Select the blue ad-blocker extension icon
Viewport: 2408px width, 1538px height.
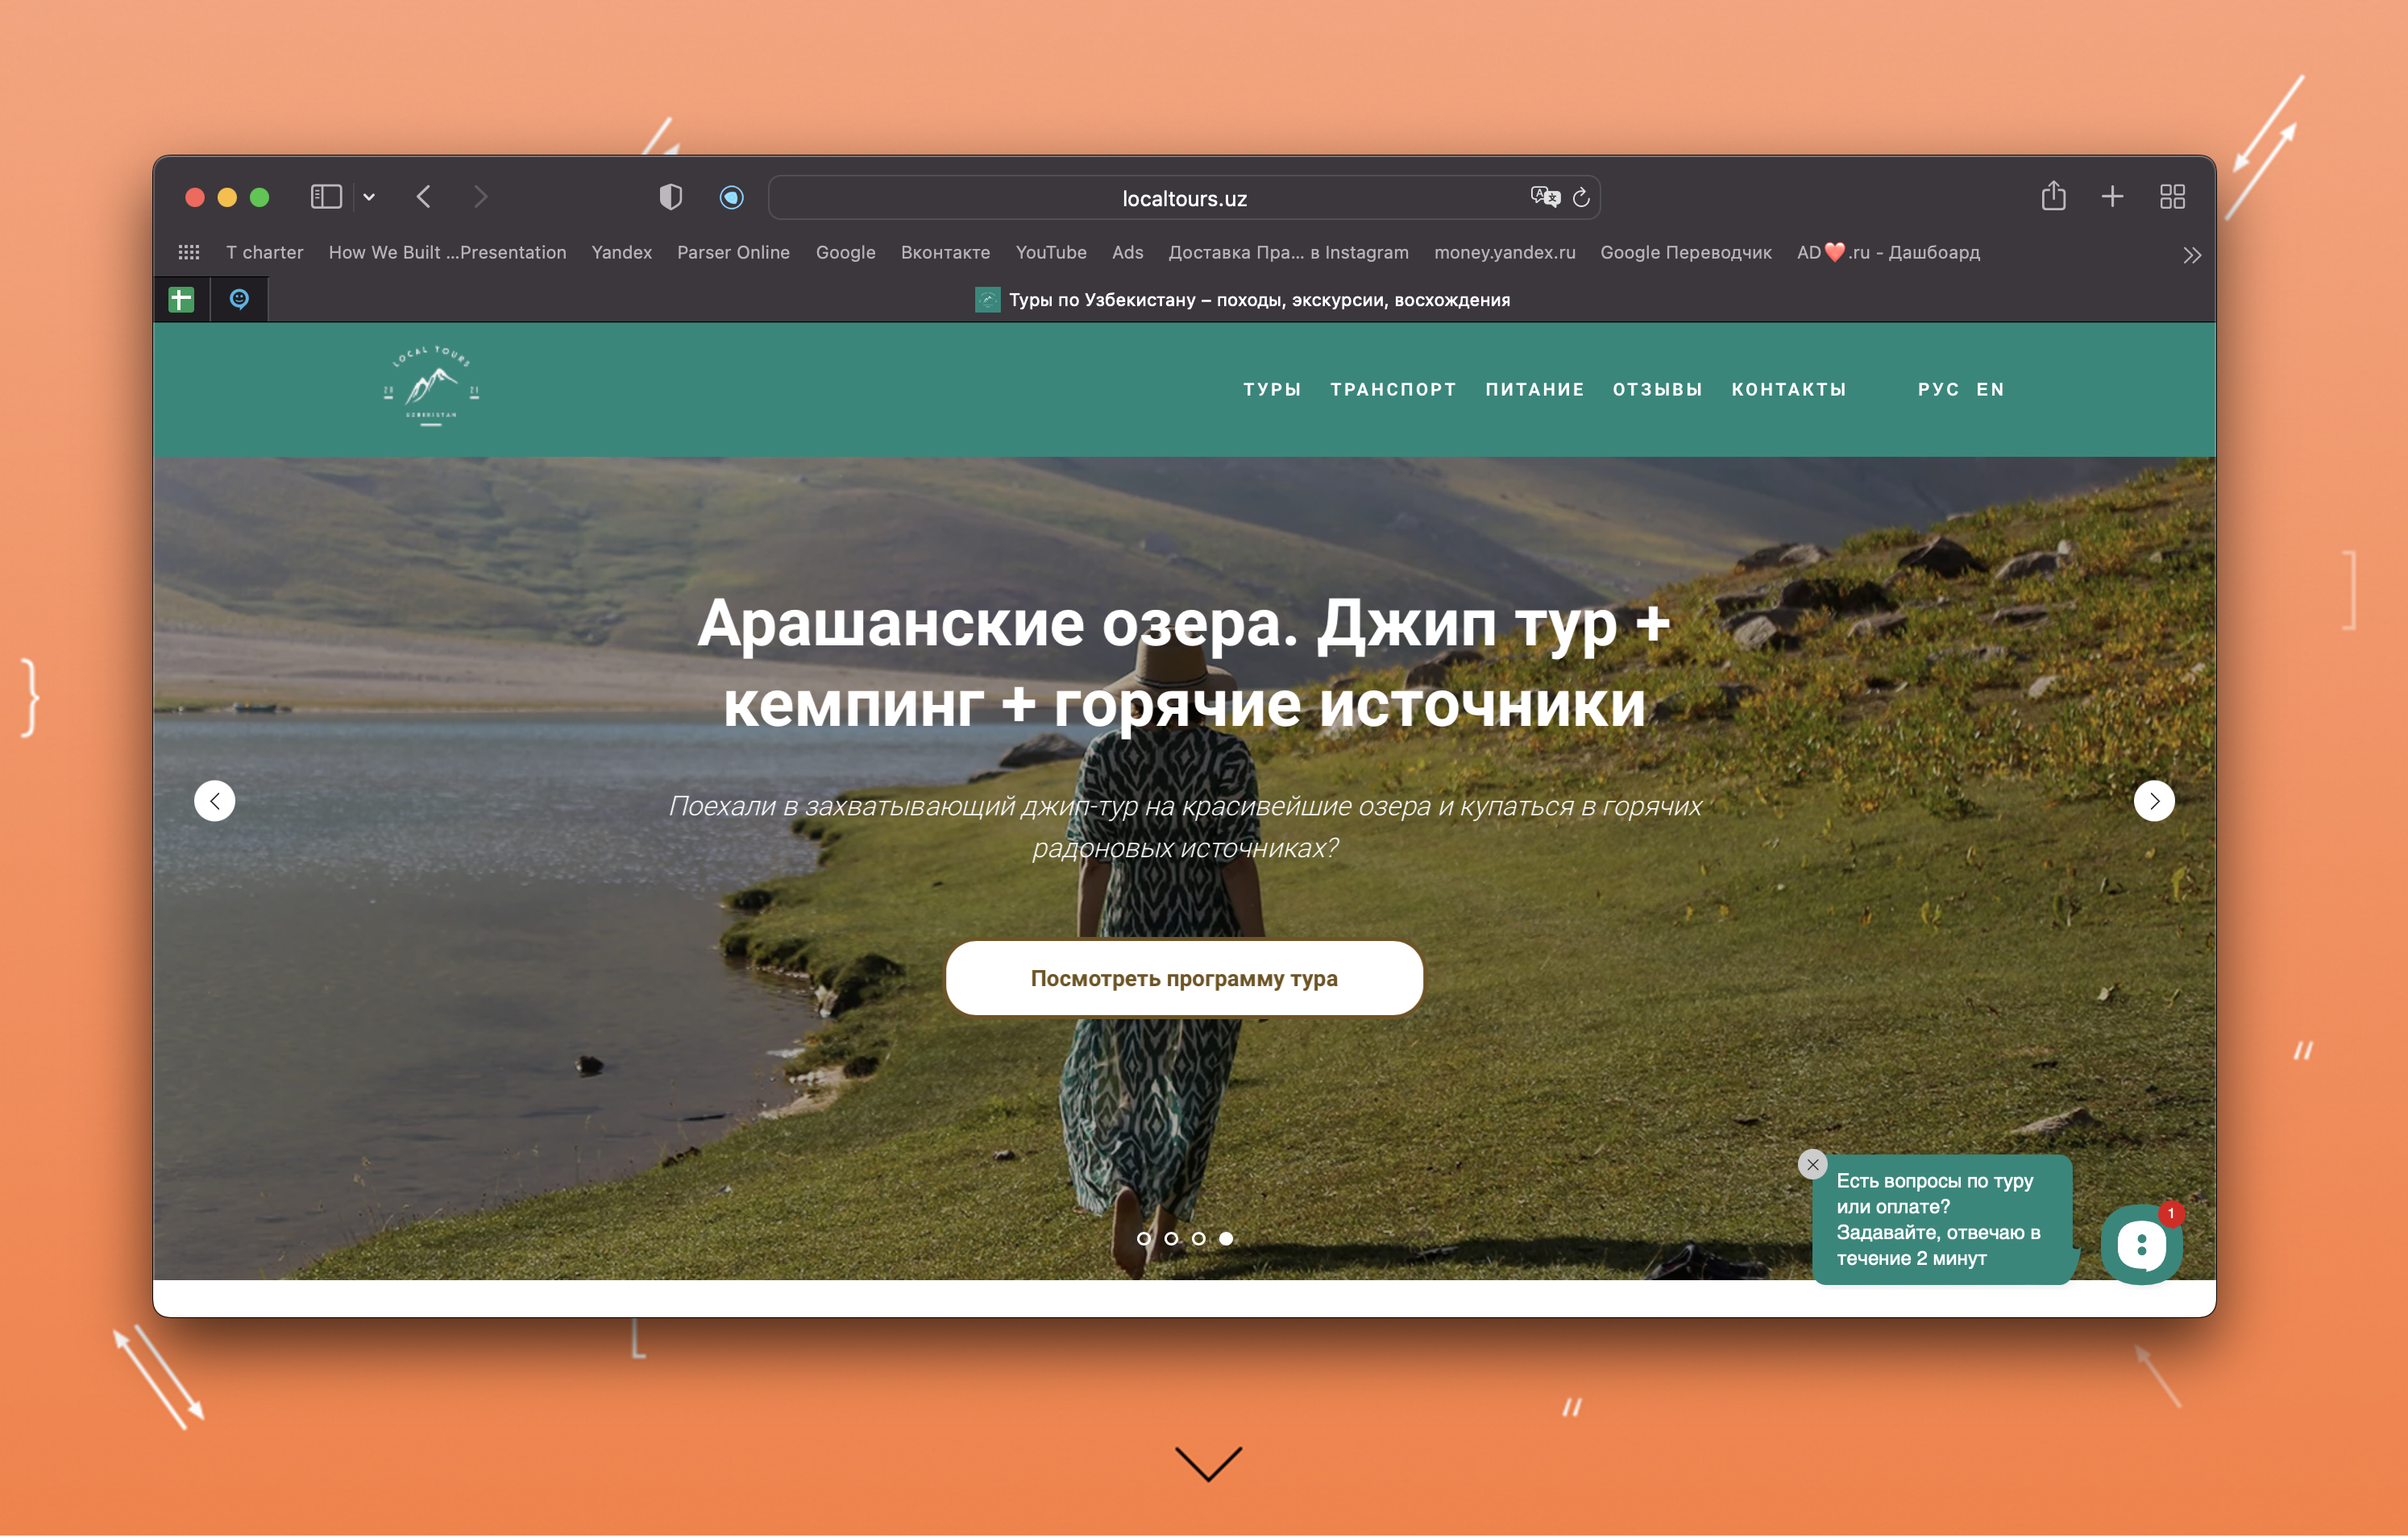pos(731,198)
